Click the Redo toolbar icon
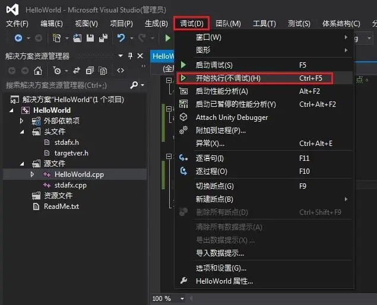377x305 pixels. pyautogui.click(x=142, y=38)
